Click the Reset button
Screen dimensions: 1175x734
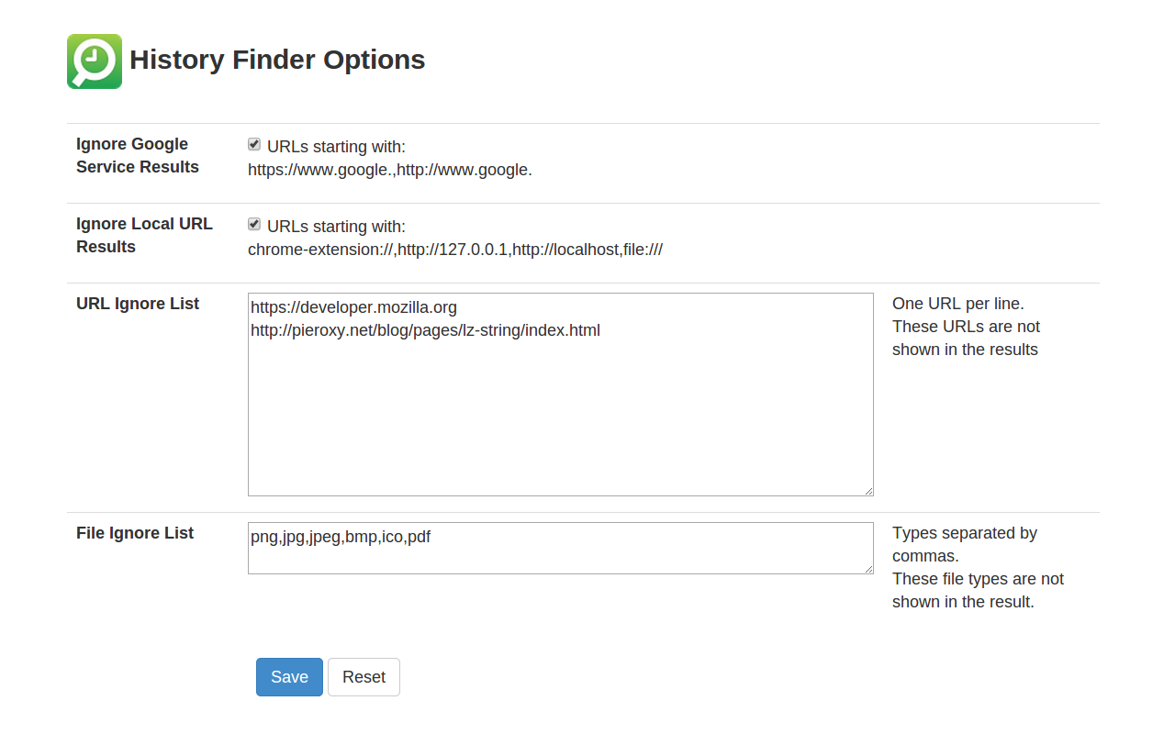click(364, 677)
